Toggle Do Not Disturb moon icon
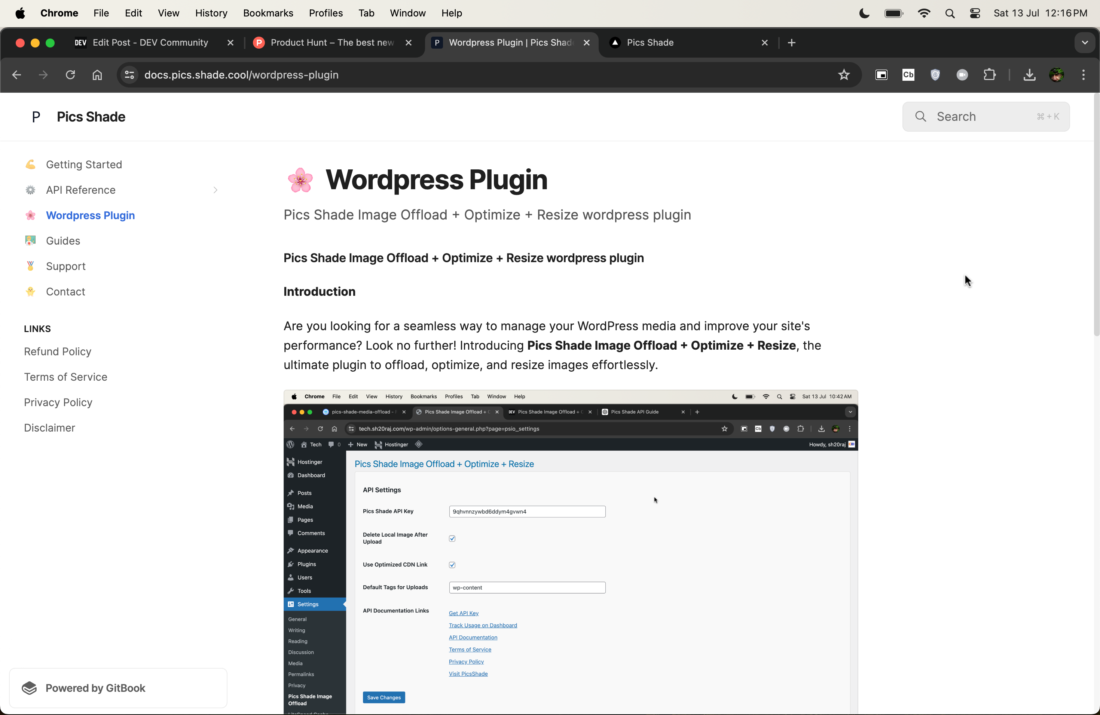 click(x=864, y=13)
